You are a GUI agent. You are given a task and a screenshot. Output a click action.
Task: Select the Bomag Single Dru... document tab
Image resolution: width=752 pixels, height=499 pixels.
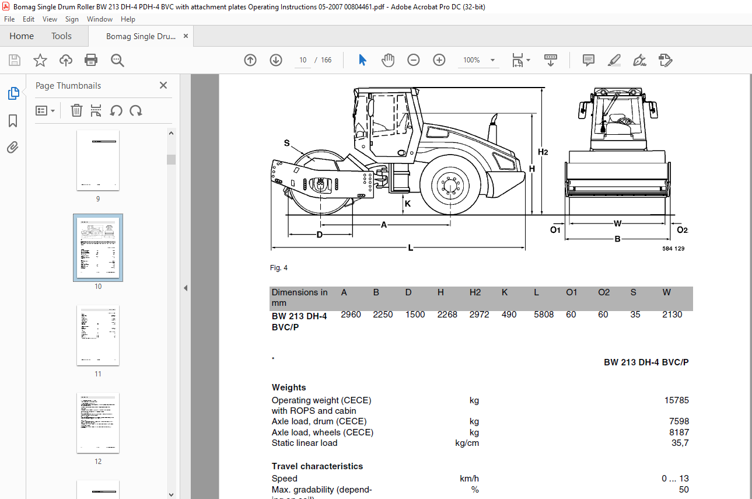[141, 36]
